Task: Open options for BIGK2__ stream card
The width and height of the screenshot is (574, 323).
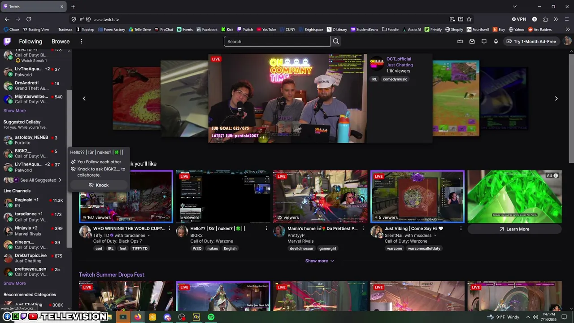Action: [x=266, y=229]
